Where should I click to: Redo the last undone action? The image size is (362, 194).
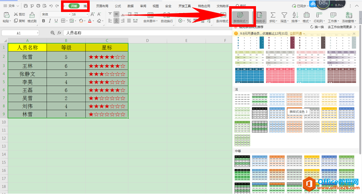pyautogui.click(x=57, y=6)
